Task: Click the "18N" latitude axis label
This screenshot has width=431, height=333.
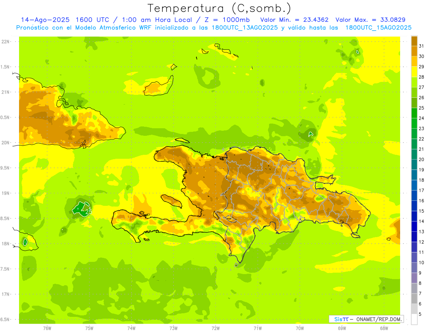Action: [5, 244]
